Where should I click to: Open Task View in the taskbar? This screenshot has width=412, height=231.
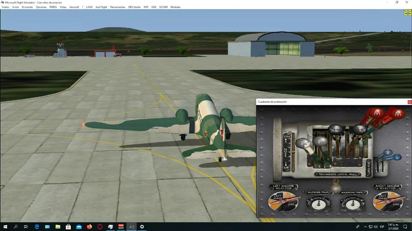click(x=26, y=227)
